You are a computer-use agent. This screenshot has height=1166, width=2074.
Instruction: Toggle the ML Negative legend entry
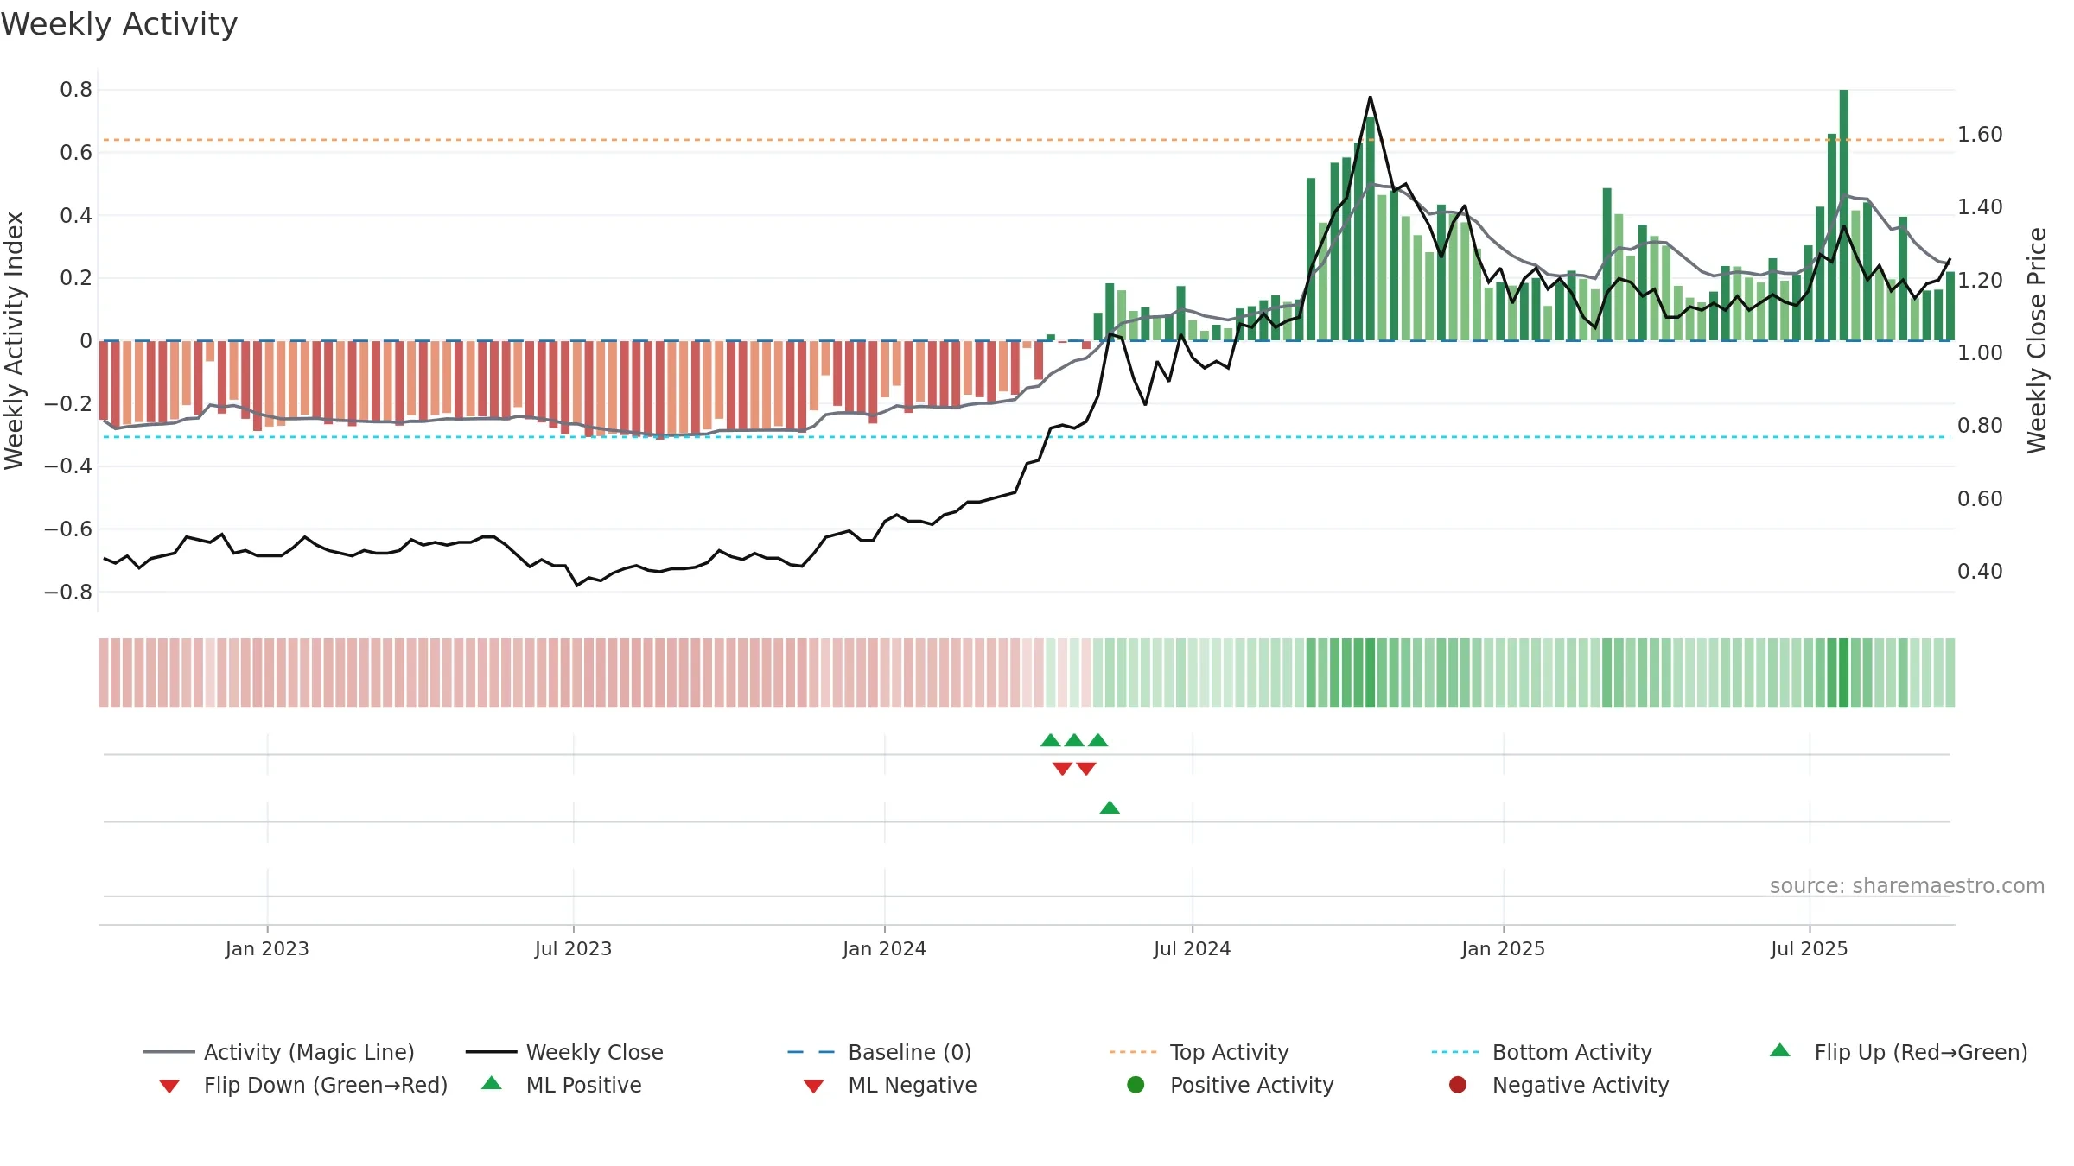pos(890,1085)
